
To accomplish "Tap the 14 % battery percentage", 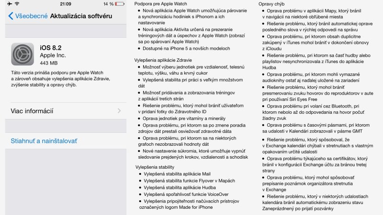I will pyautogui.click(x=108, y=4).
